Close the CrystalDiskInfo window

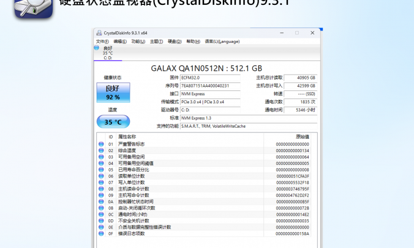point(312,33)
